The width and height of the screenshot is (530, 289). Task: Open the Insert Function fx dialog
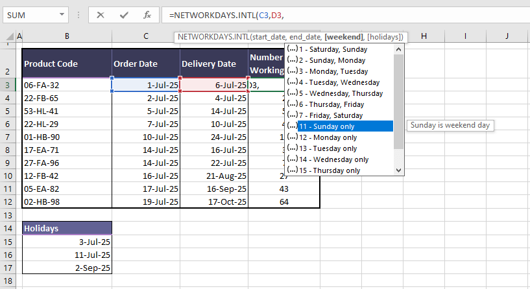[147, 14]
